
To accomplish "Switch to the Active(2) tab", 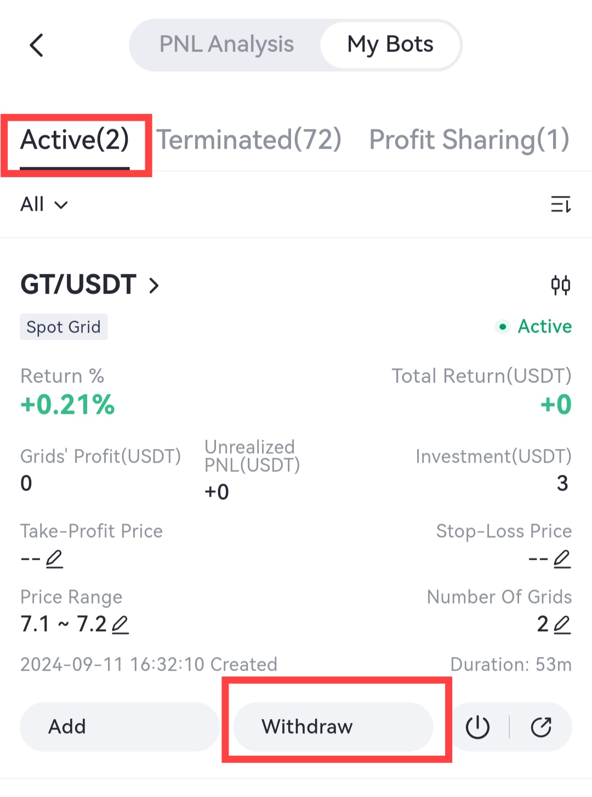I will [75, 140].
